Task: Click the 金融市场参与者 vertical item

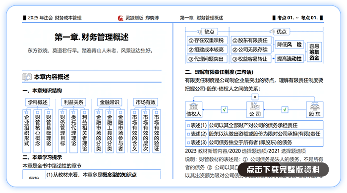Action: pos(120,131)
